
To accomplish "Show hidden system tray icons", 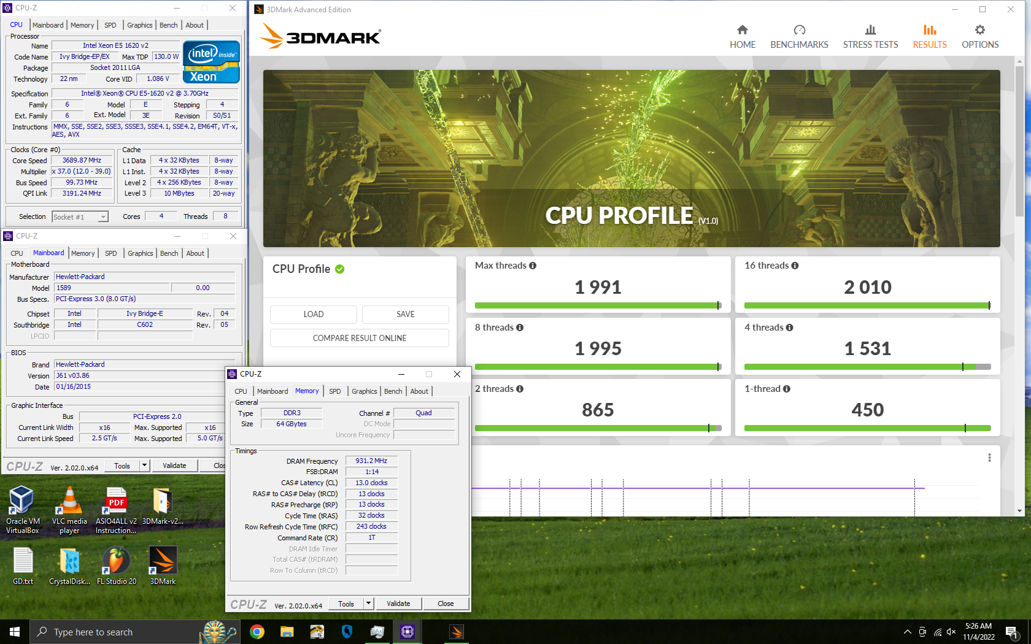I will tap(907, 632).
